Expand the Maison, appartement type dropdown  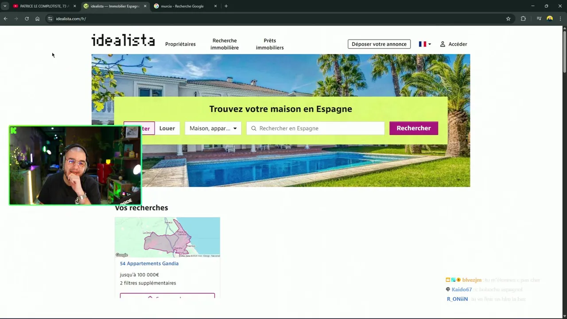click(213, 128)
